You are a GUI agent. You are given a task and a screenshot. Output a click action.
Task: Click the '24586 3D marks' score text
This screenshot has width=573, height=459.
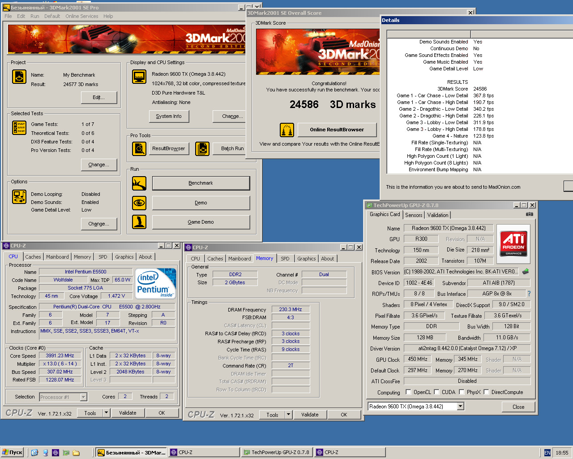tap(333, 104)
